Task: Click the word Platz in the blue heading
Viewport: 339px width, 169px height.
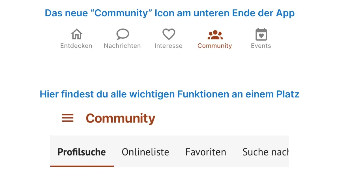Action: click(x=287, y=94)
